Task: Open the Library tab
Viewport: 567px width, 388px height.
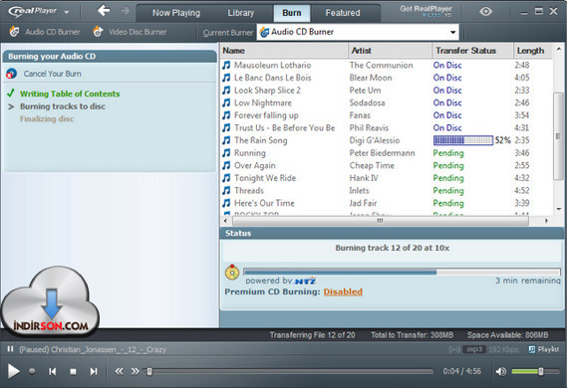Action: [241, 13]
